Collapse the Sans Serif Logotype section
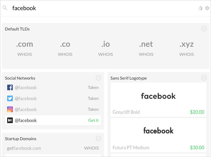 [x=204, y=78]
